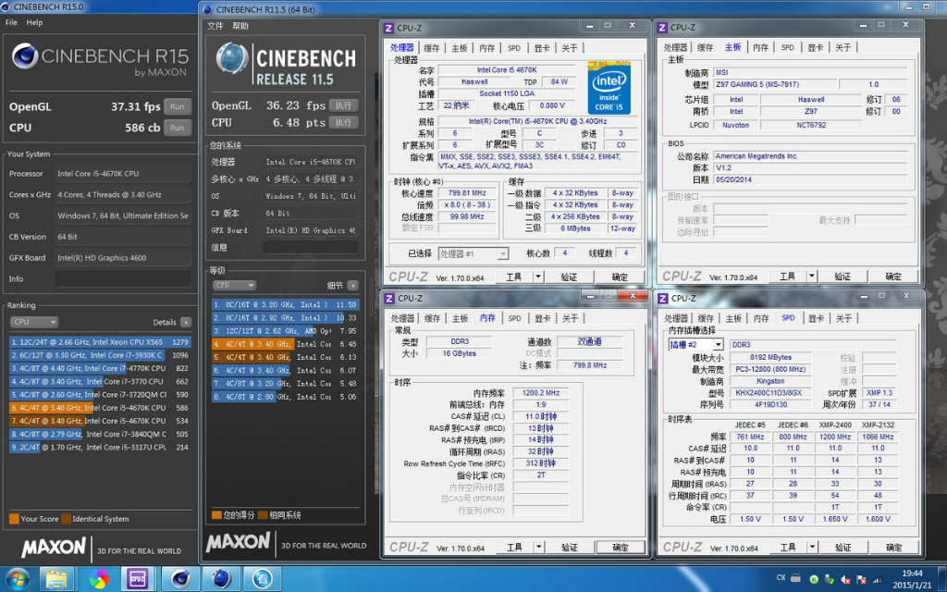Viewport: 947px width, 592px height.
Task: Open the Help menu in Cinebench R15
Action: pos(34,22)
